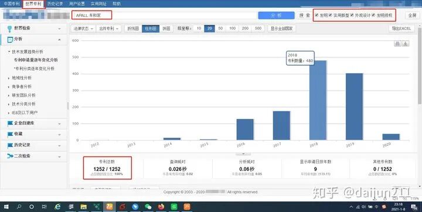Click the 搜索 button
The image size is (422, 212).
(x=305, y=15)
